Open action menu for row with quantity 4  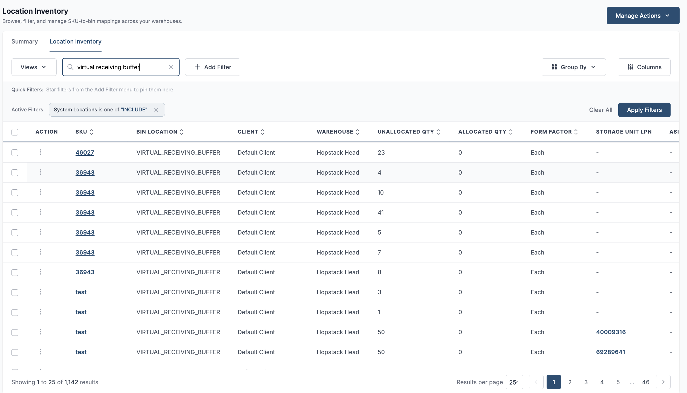click(x=41, y=172)
